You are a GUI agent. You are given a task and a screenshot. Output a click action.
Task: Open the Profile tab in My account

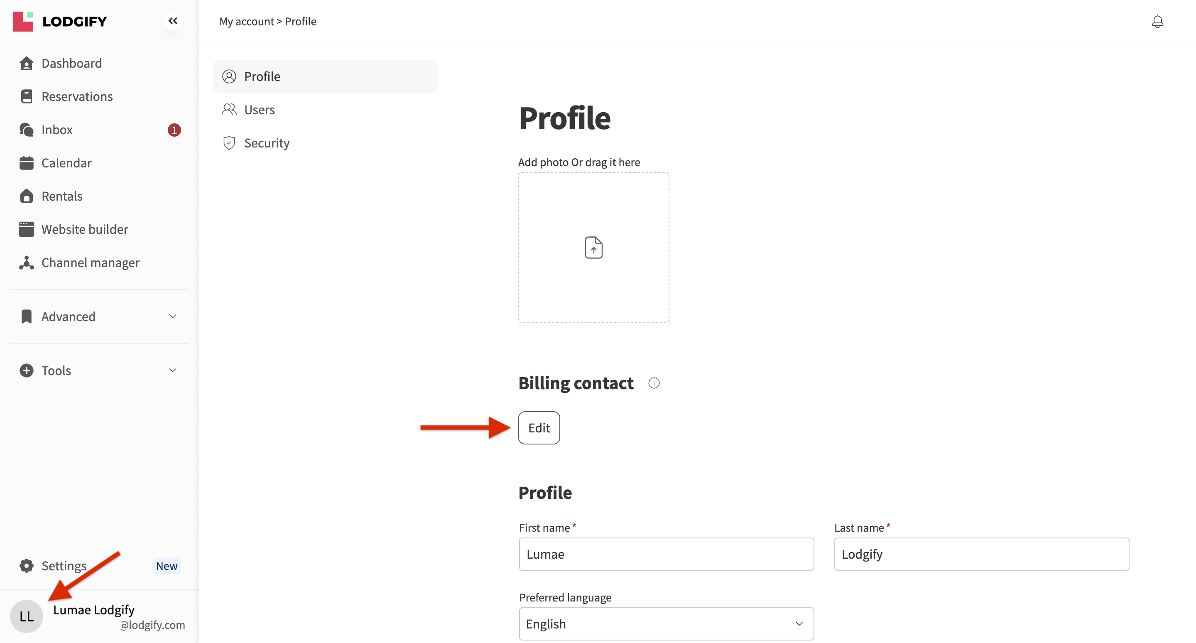[262, 76]
